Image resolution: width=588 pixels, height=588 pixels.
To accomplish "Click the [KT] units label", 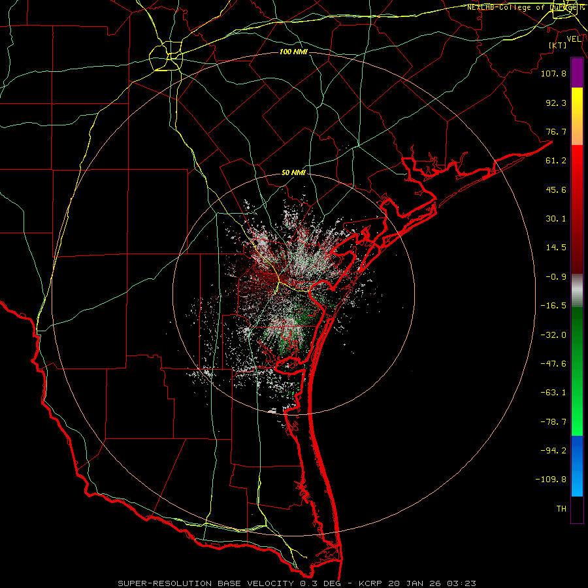I will (x=558, y=45).
